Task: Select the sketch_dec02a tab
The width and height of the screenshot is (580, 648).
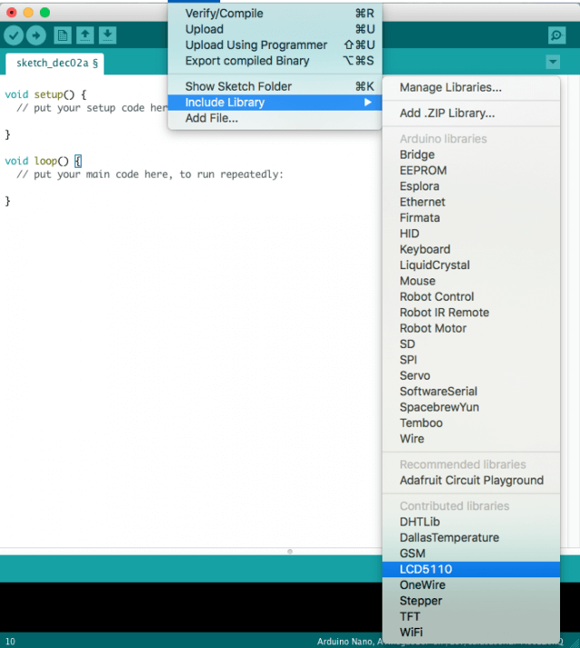Action: 55,63
